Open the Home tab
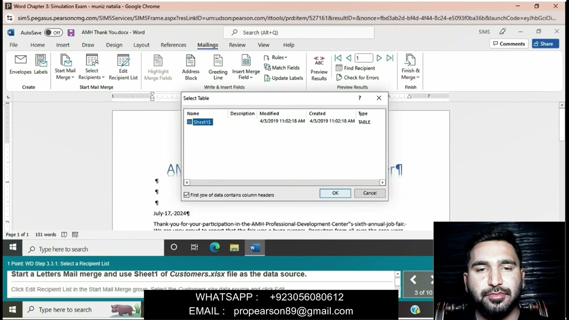569x320 pixels. tap(37, 45)
